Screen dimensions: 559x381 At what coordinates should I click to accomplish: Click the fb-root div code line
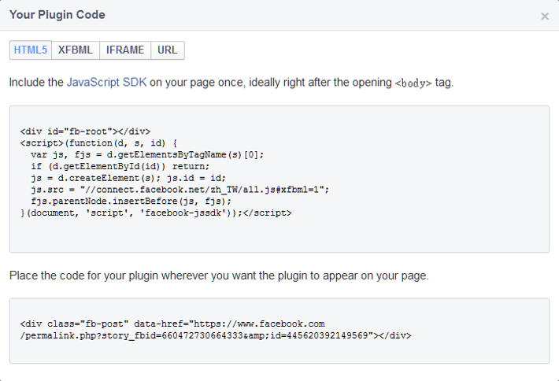[85, 131]
